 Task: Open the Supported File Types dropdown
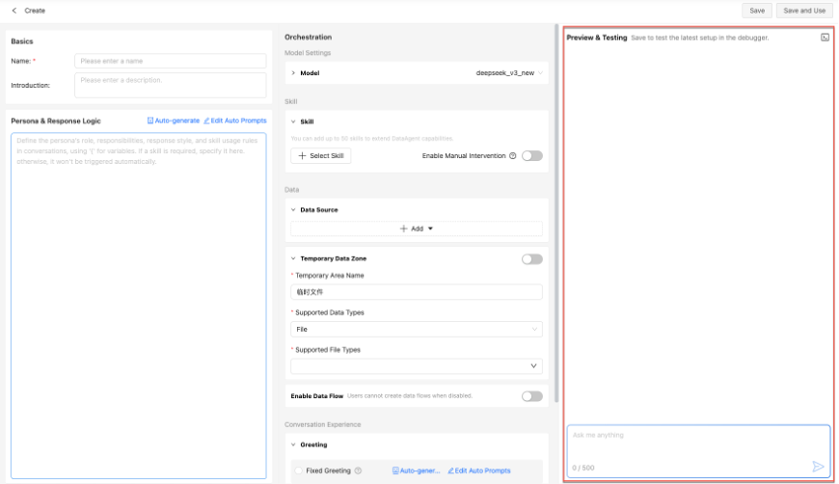coord(417,366)
